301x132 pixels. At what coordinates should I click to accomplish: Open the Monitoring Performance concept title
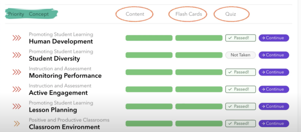[65, 76]
